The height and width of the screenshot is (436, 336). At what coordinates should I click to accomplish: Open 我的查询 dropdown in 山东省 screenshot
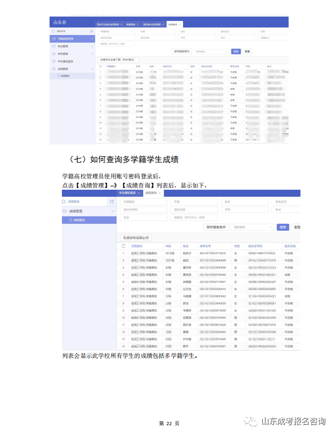tap(211, 51)
